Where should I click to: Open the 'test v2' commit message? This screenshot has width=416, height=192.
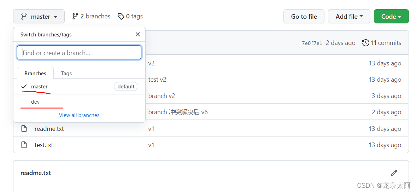[x=157, y=80]
